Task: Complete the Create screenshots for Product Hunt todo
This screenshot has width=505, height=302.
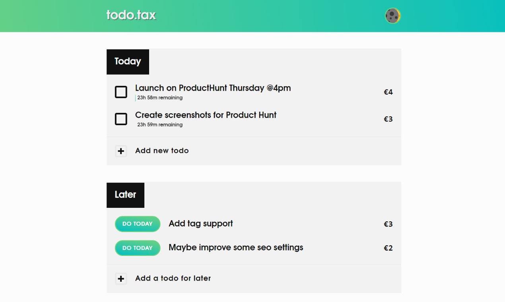Action: point(121,119)
